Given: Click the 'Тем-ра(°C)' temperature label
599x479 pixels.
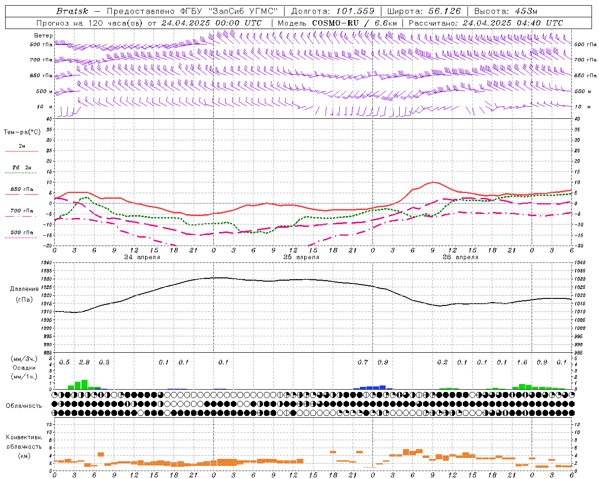Looking at the screenshot, I should click(22, 132).
